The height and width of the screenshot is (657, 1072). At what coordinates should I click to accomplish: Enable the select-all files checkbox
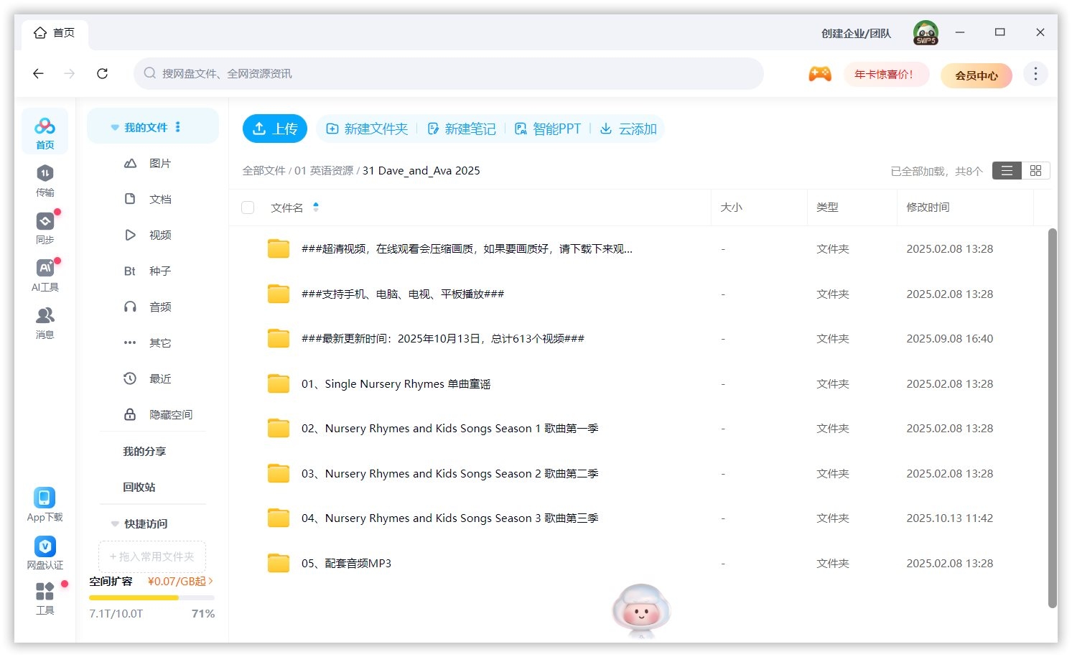[248, 207]
